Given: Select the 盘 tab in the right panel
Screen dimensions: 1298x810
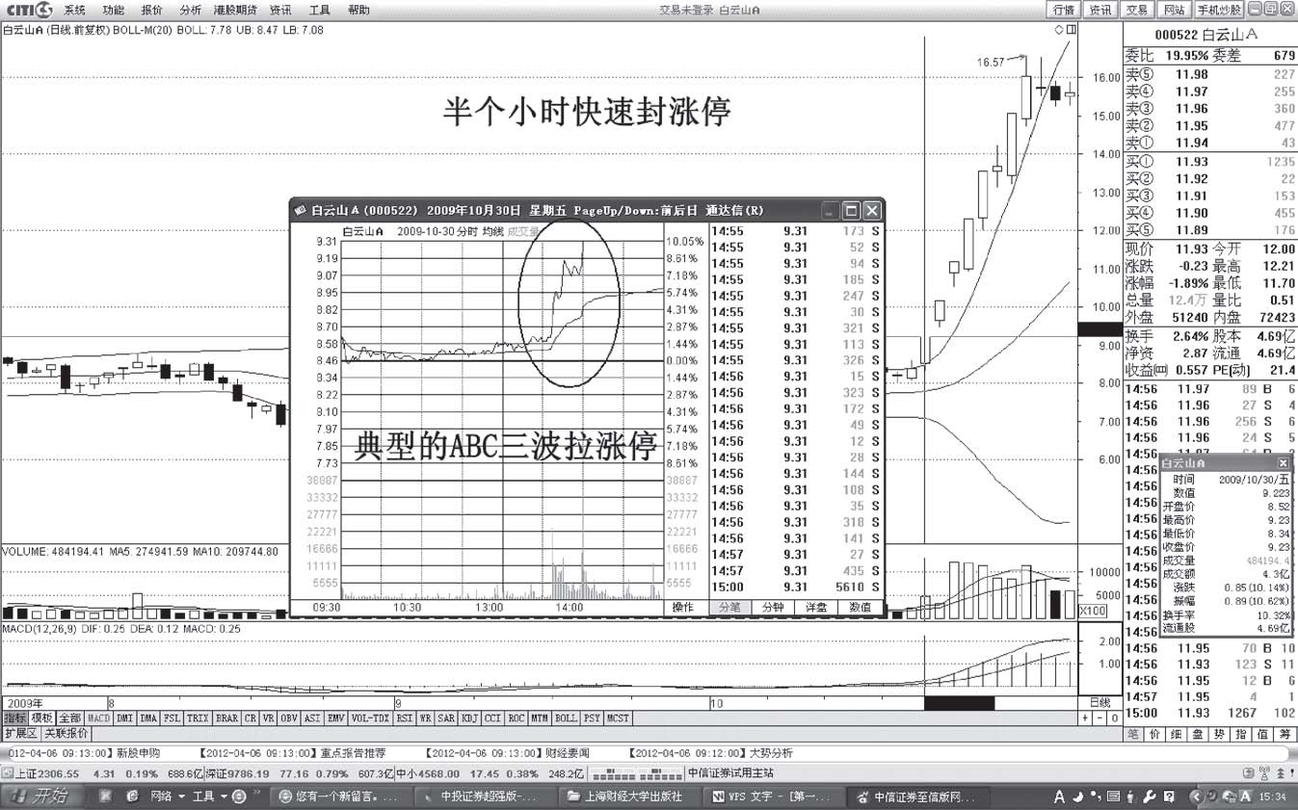Looking at the screenshot, I should 1199,734.
